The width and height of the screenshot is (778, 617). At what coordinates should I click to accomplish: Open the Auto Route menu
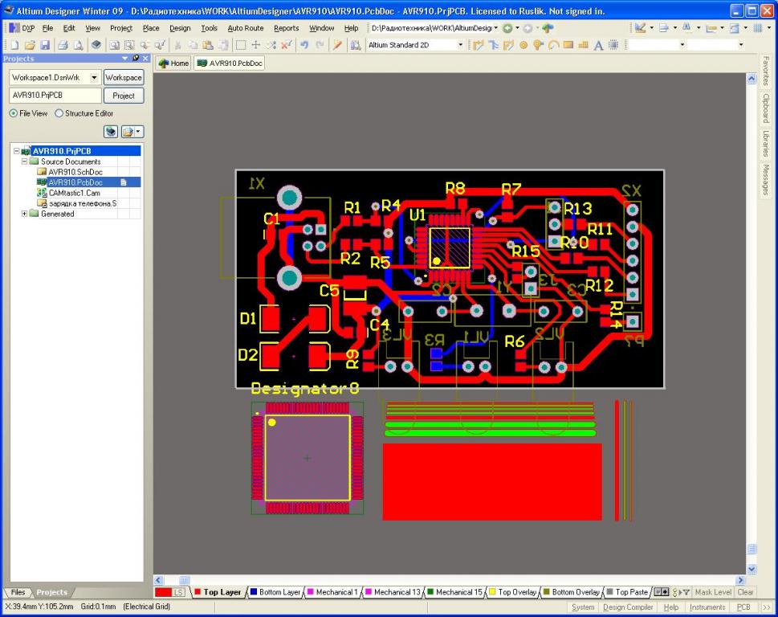tap(245, 28)
